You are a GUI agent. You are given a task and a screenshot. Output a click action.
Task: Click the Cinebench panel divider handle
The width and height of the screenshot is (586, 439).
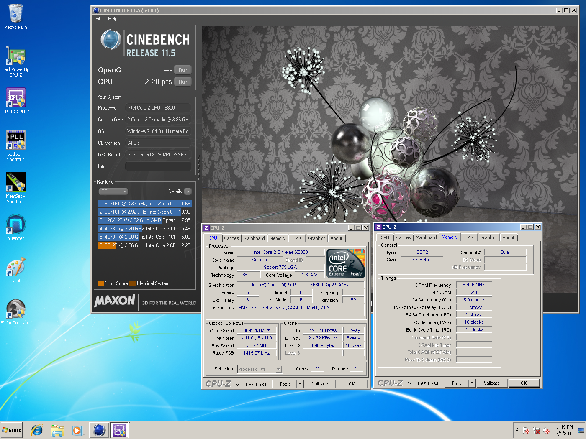click(x=199, y=167)
